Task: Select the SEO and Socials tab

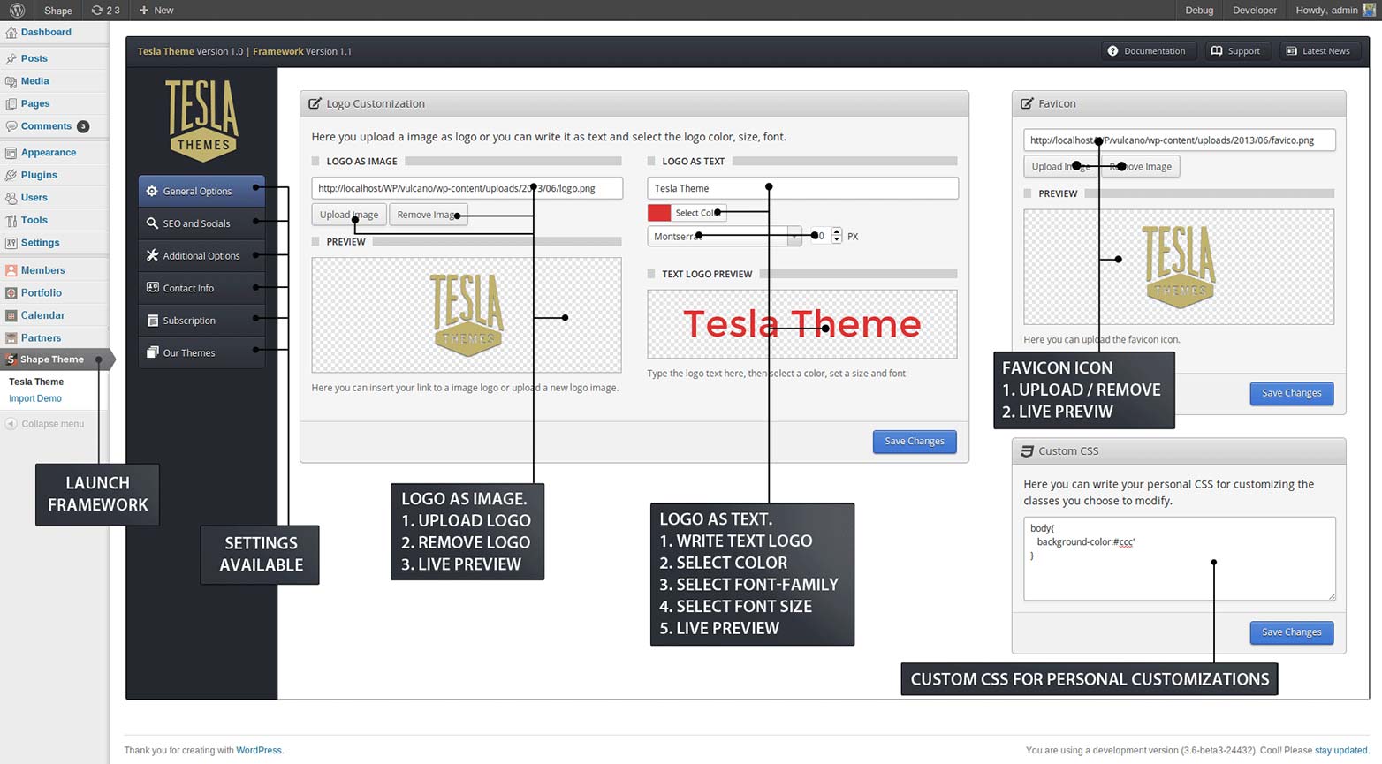Action: coord(201,223)
